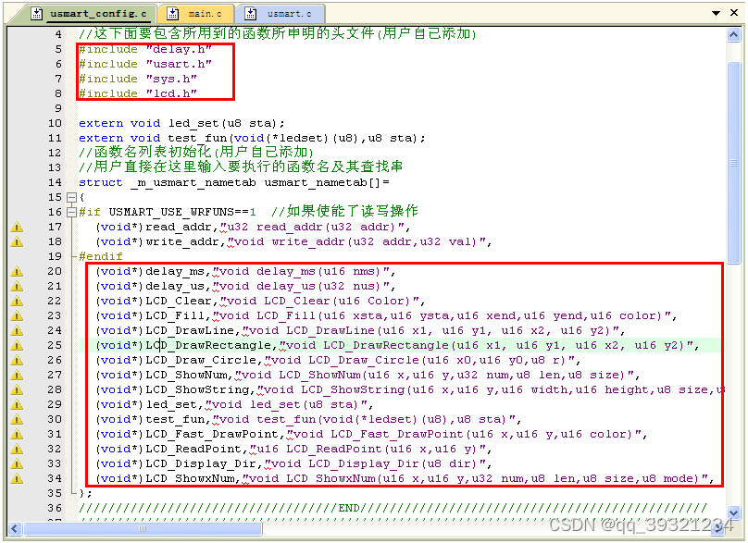
Task: Place cursor on the LCD_Display_Dir entry
Action: coord(293,463)
